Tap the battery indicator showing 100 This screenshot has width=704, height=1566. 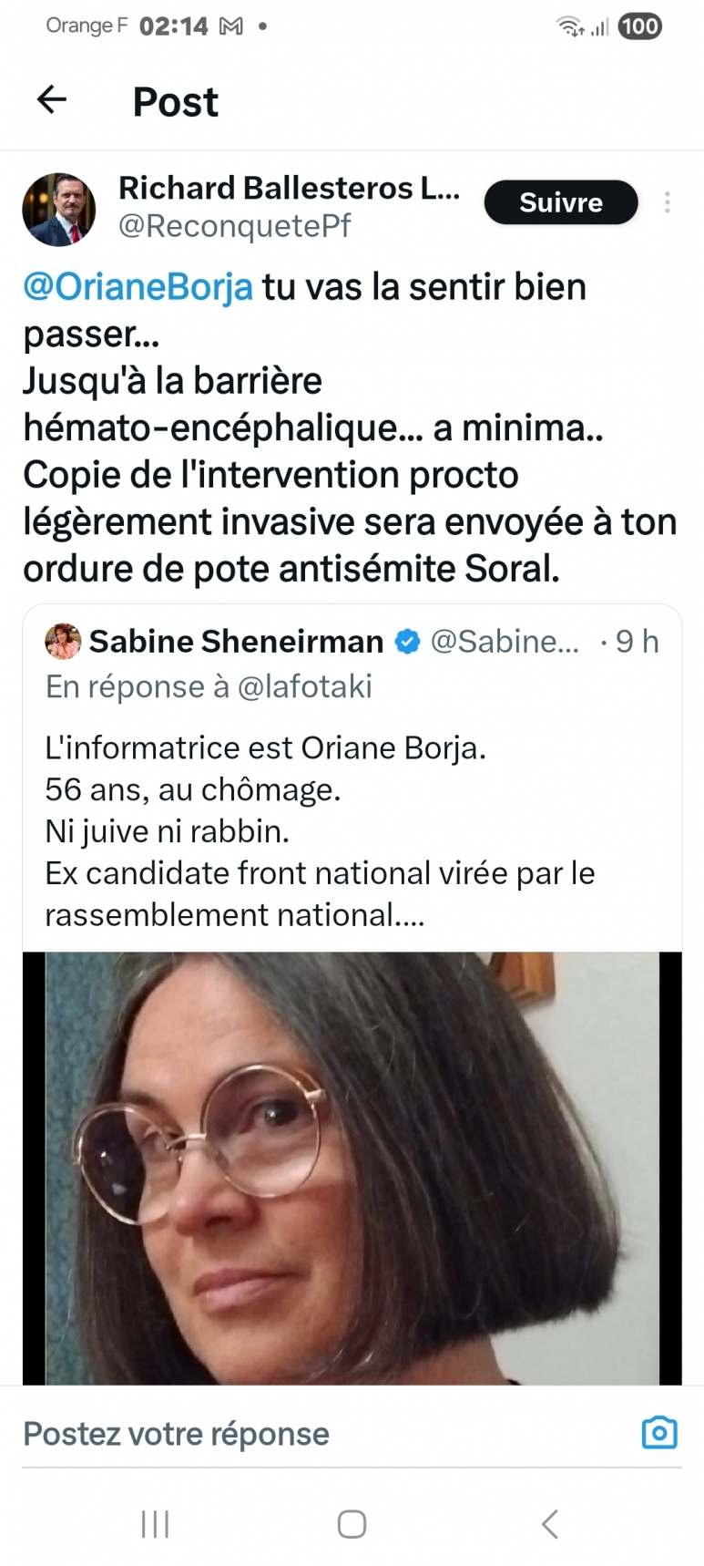(x=639, y=26)
